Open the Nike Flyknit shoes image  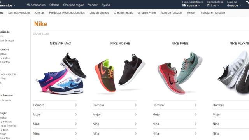[x=233, y=72]
